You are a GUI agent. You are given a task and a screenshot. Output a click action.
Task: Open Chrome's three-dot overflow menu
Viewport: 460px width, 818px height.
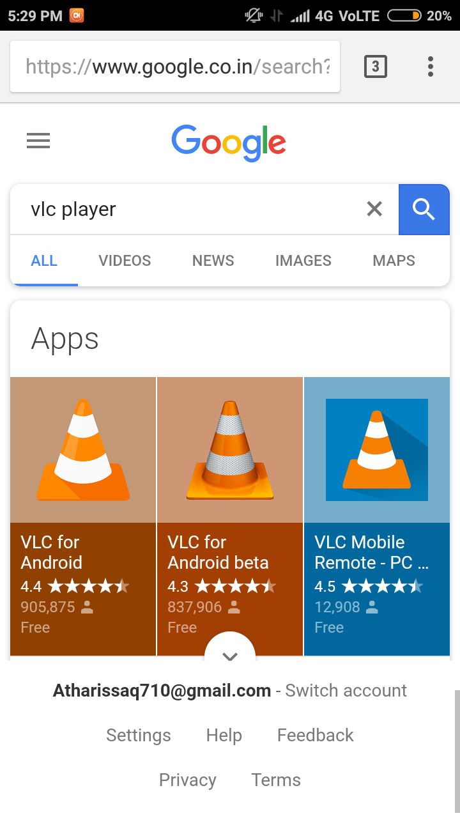coord(431,66)
